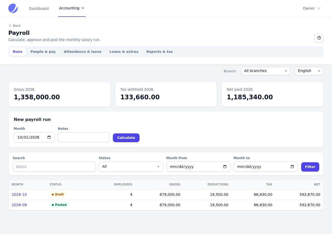This screenshot has height=234, width=332.
Task: Click the GROSS column header
Action: pyautogui.click(x=175, y=184)
